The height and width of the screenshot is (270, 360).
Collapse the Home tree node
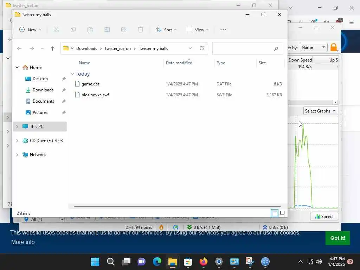tap(17, 67)
